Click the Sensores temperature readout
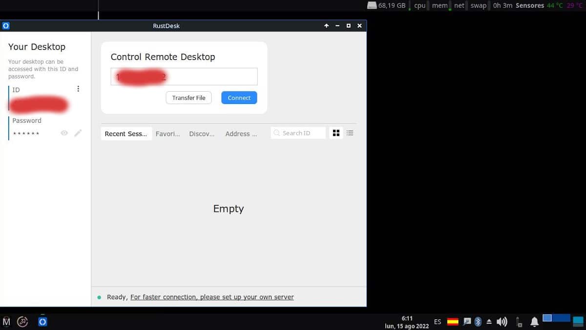 (549, 5)
